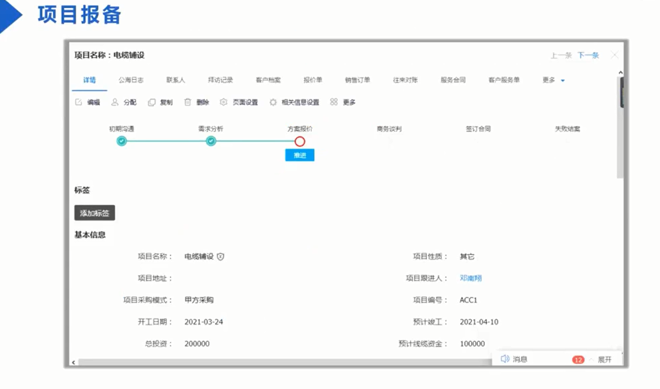Open the 客户档案 tab
Image resolution: width=660 pixels, height=389 pixels.
coord(268,80)
